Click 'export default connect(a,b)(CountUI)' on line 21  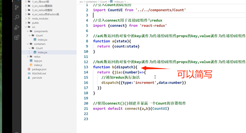click(131, 109)
